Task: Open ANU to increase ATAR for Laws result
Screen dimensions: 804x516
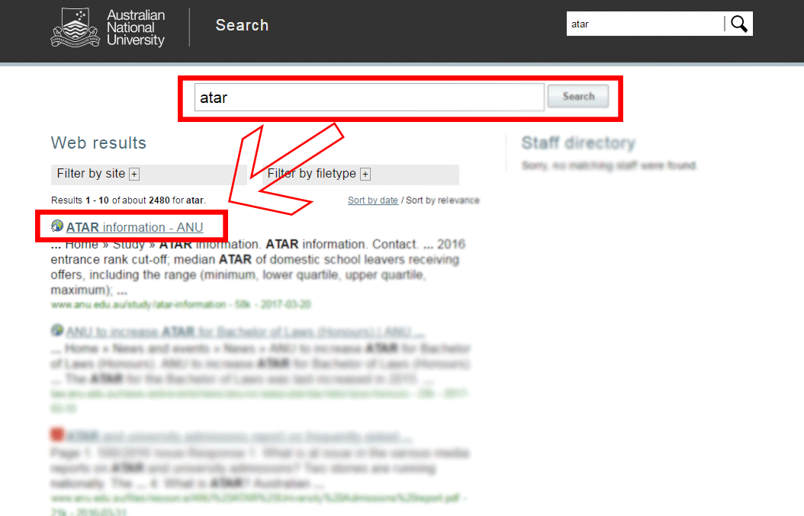Action: point(245,332)
